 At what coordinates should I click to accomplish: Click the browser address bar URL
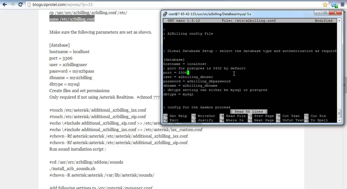62,5
